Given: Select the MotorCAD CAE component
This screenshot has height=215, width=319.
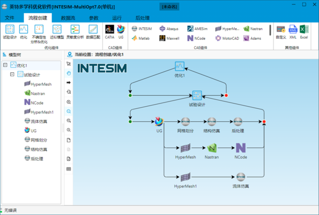Looking at the screenshot, I should click(227, 38).
